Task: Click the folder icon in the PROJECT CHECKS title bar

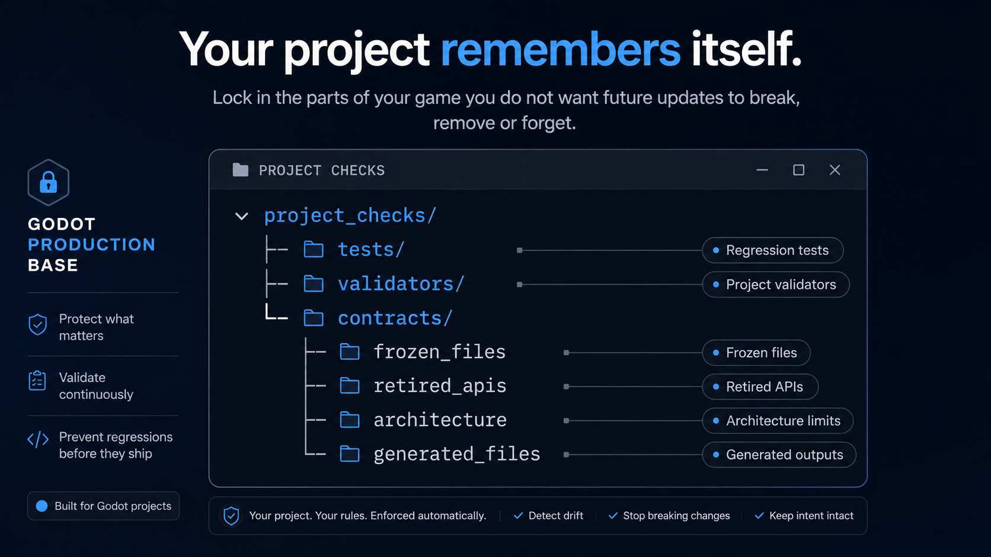Action: click(x=241, y=170)
